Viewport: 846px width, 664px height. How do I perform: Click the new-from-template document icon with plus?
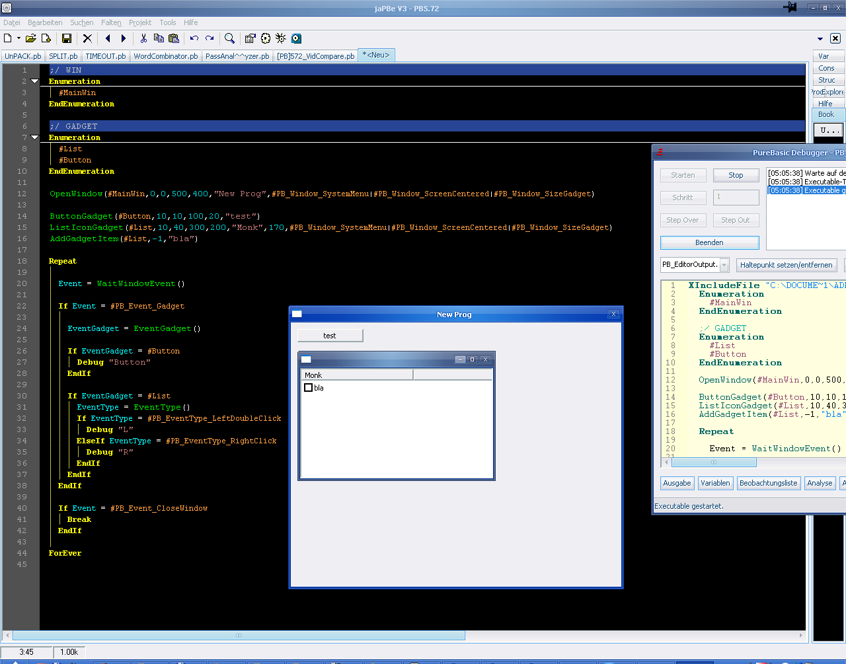pos(46,38)
